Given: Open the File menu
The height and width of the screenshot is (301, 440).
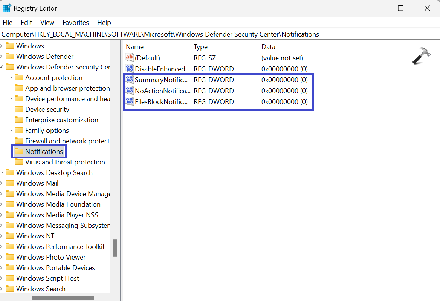Looking at the screenshot, I should (x=8, y=23).
